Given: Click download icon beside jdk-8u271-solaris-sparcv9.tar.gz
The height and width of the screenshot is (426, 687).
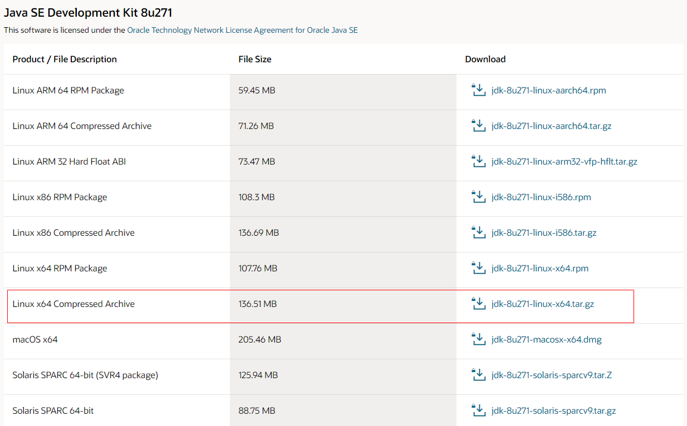Looking at the screenshot, I should tap(479, 410).
